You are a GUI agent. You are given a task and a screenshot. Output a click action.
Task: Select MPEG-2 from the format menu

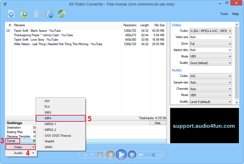(61, 130)
